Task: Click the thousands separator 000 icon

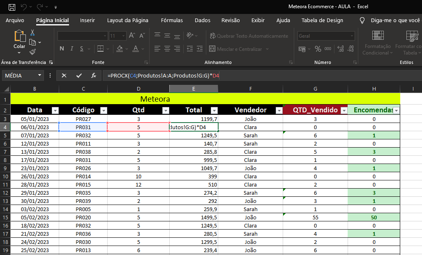Action: click(328, 49)
